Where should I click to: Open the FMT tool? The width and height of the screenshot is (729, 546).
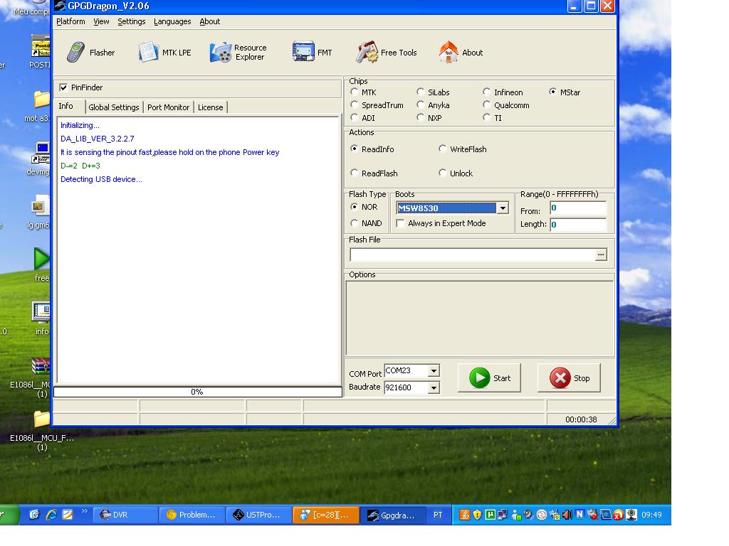pyautogui.click(x=312, y=53)
